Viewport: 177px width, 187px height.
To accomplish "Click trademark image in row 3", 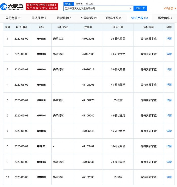I will (x=41, y=69).
